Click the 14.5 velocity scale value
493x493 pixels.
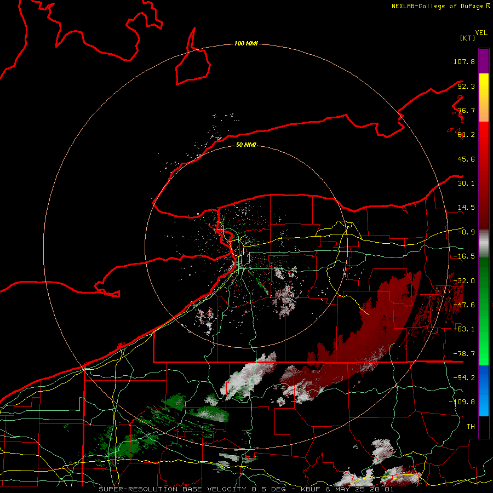point(466,208)
